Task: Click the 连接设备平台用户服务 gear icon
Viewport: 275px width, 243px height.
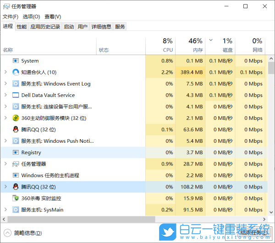Action: pos(16,107)
